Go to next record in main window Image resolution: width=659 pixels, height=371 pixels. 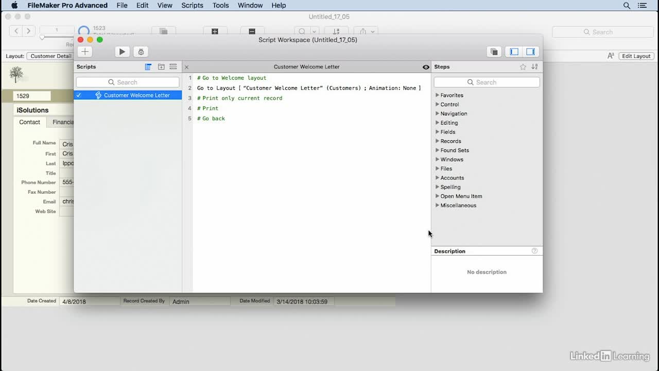click(x=29, y=31)
